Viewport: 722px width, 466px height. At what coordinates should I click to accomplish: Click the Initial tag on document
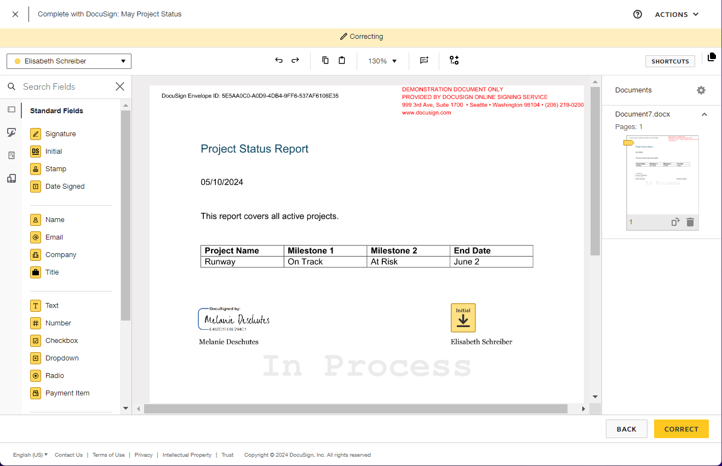463,318
